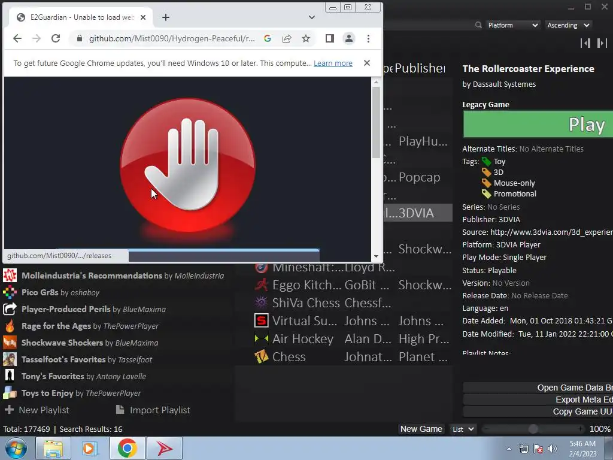Click Chrome icon in taskbar
Viewport: 613px width, 460px height.
tap(128, 448)
